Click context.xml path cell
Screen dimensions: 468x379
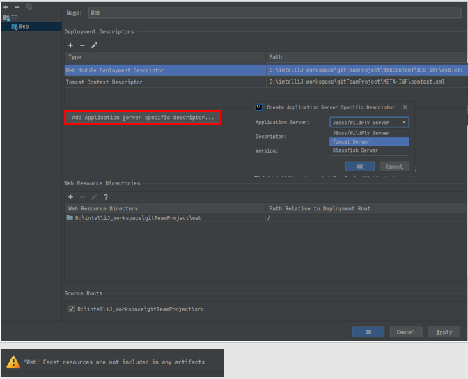[366, 82]
